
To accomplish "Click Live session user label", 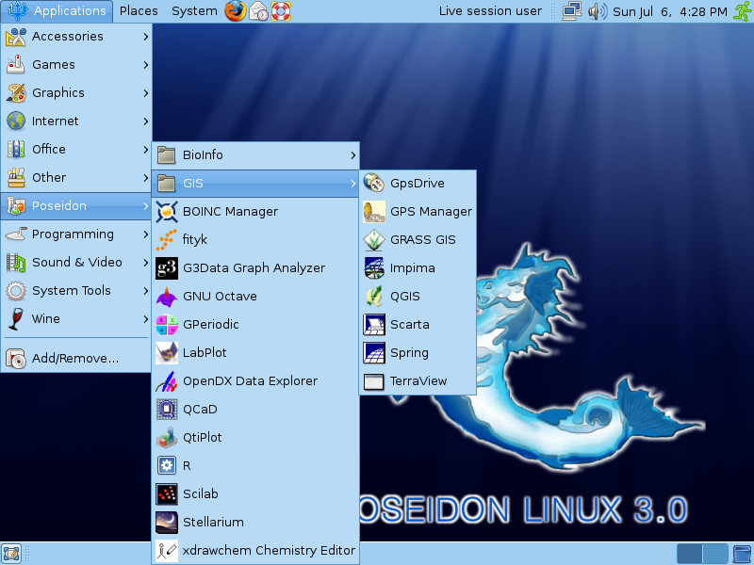I will click(490, 11).
